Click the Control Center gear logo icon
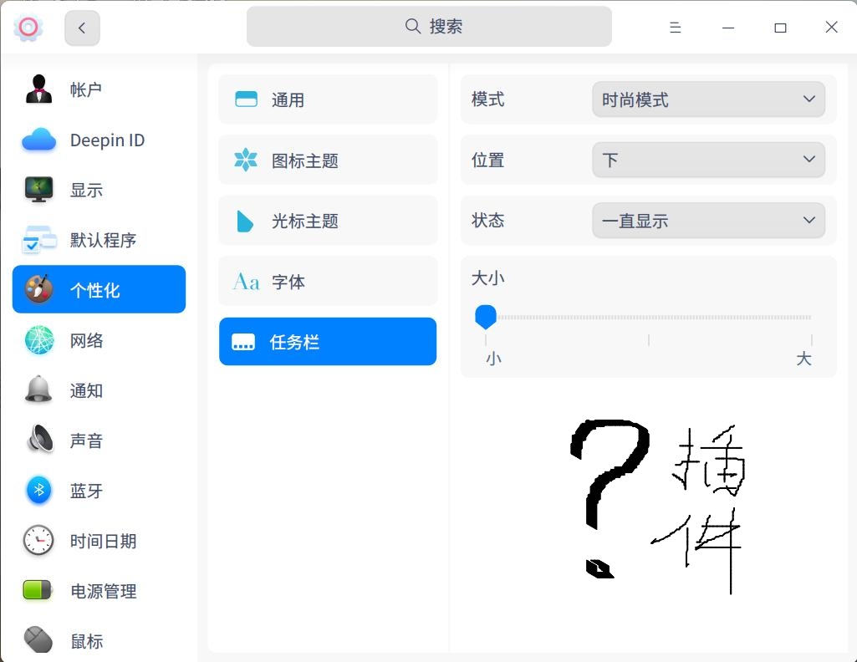Screen dimensions: 857x662 click(x=28, y=27)
